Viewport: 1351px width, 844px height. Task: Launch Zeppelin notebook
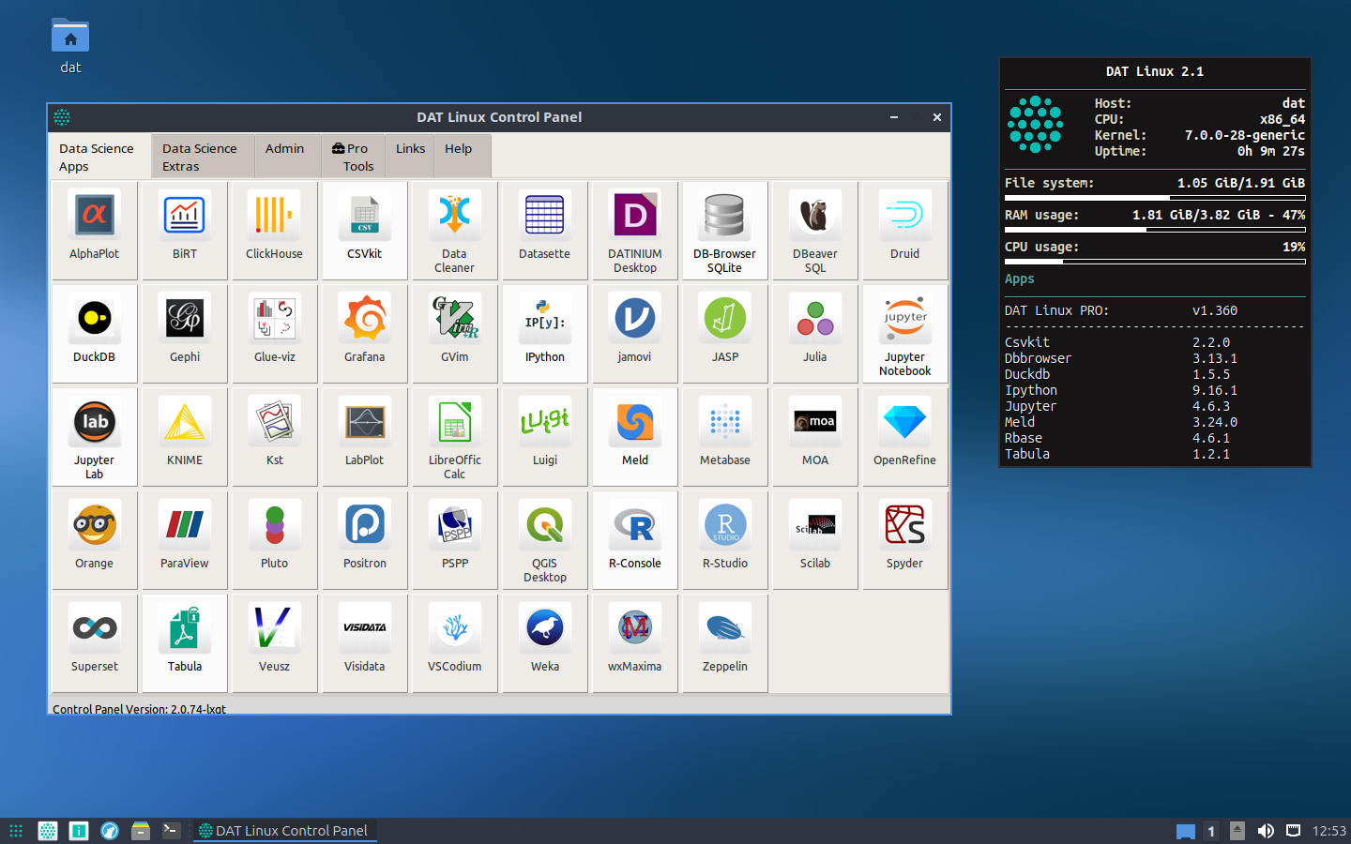click(x=725, y=643)
